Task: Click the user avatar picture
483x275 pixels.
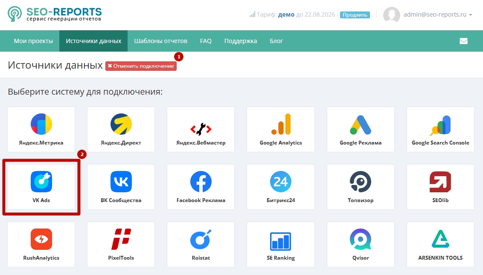Action: click(392, 15)
